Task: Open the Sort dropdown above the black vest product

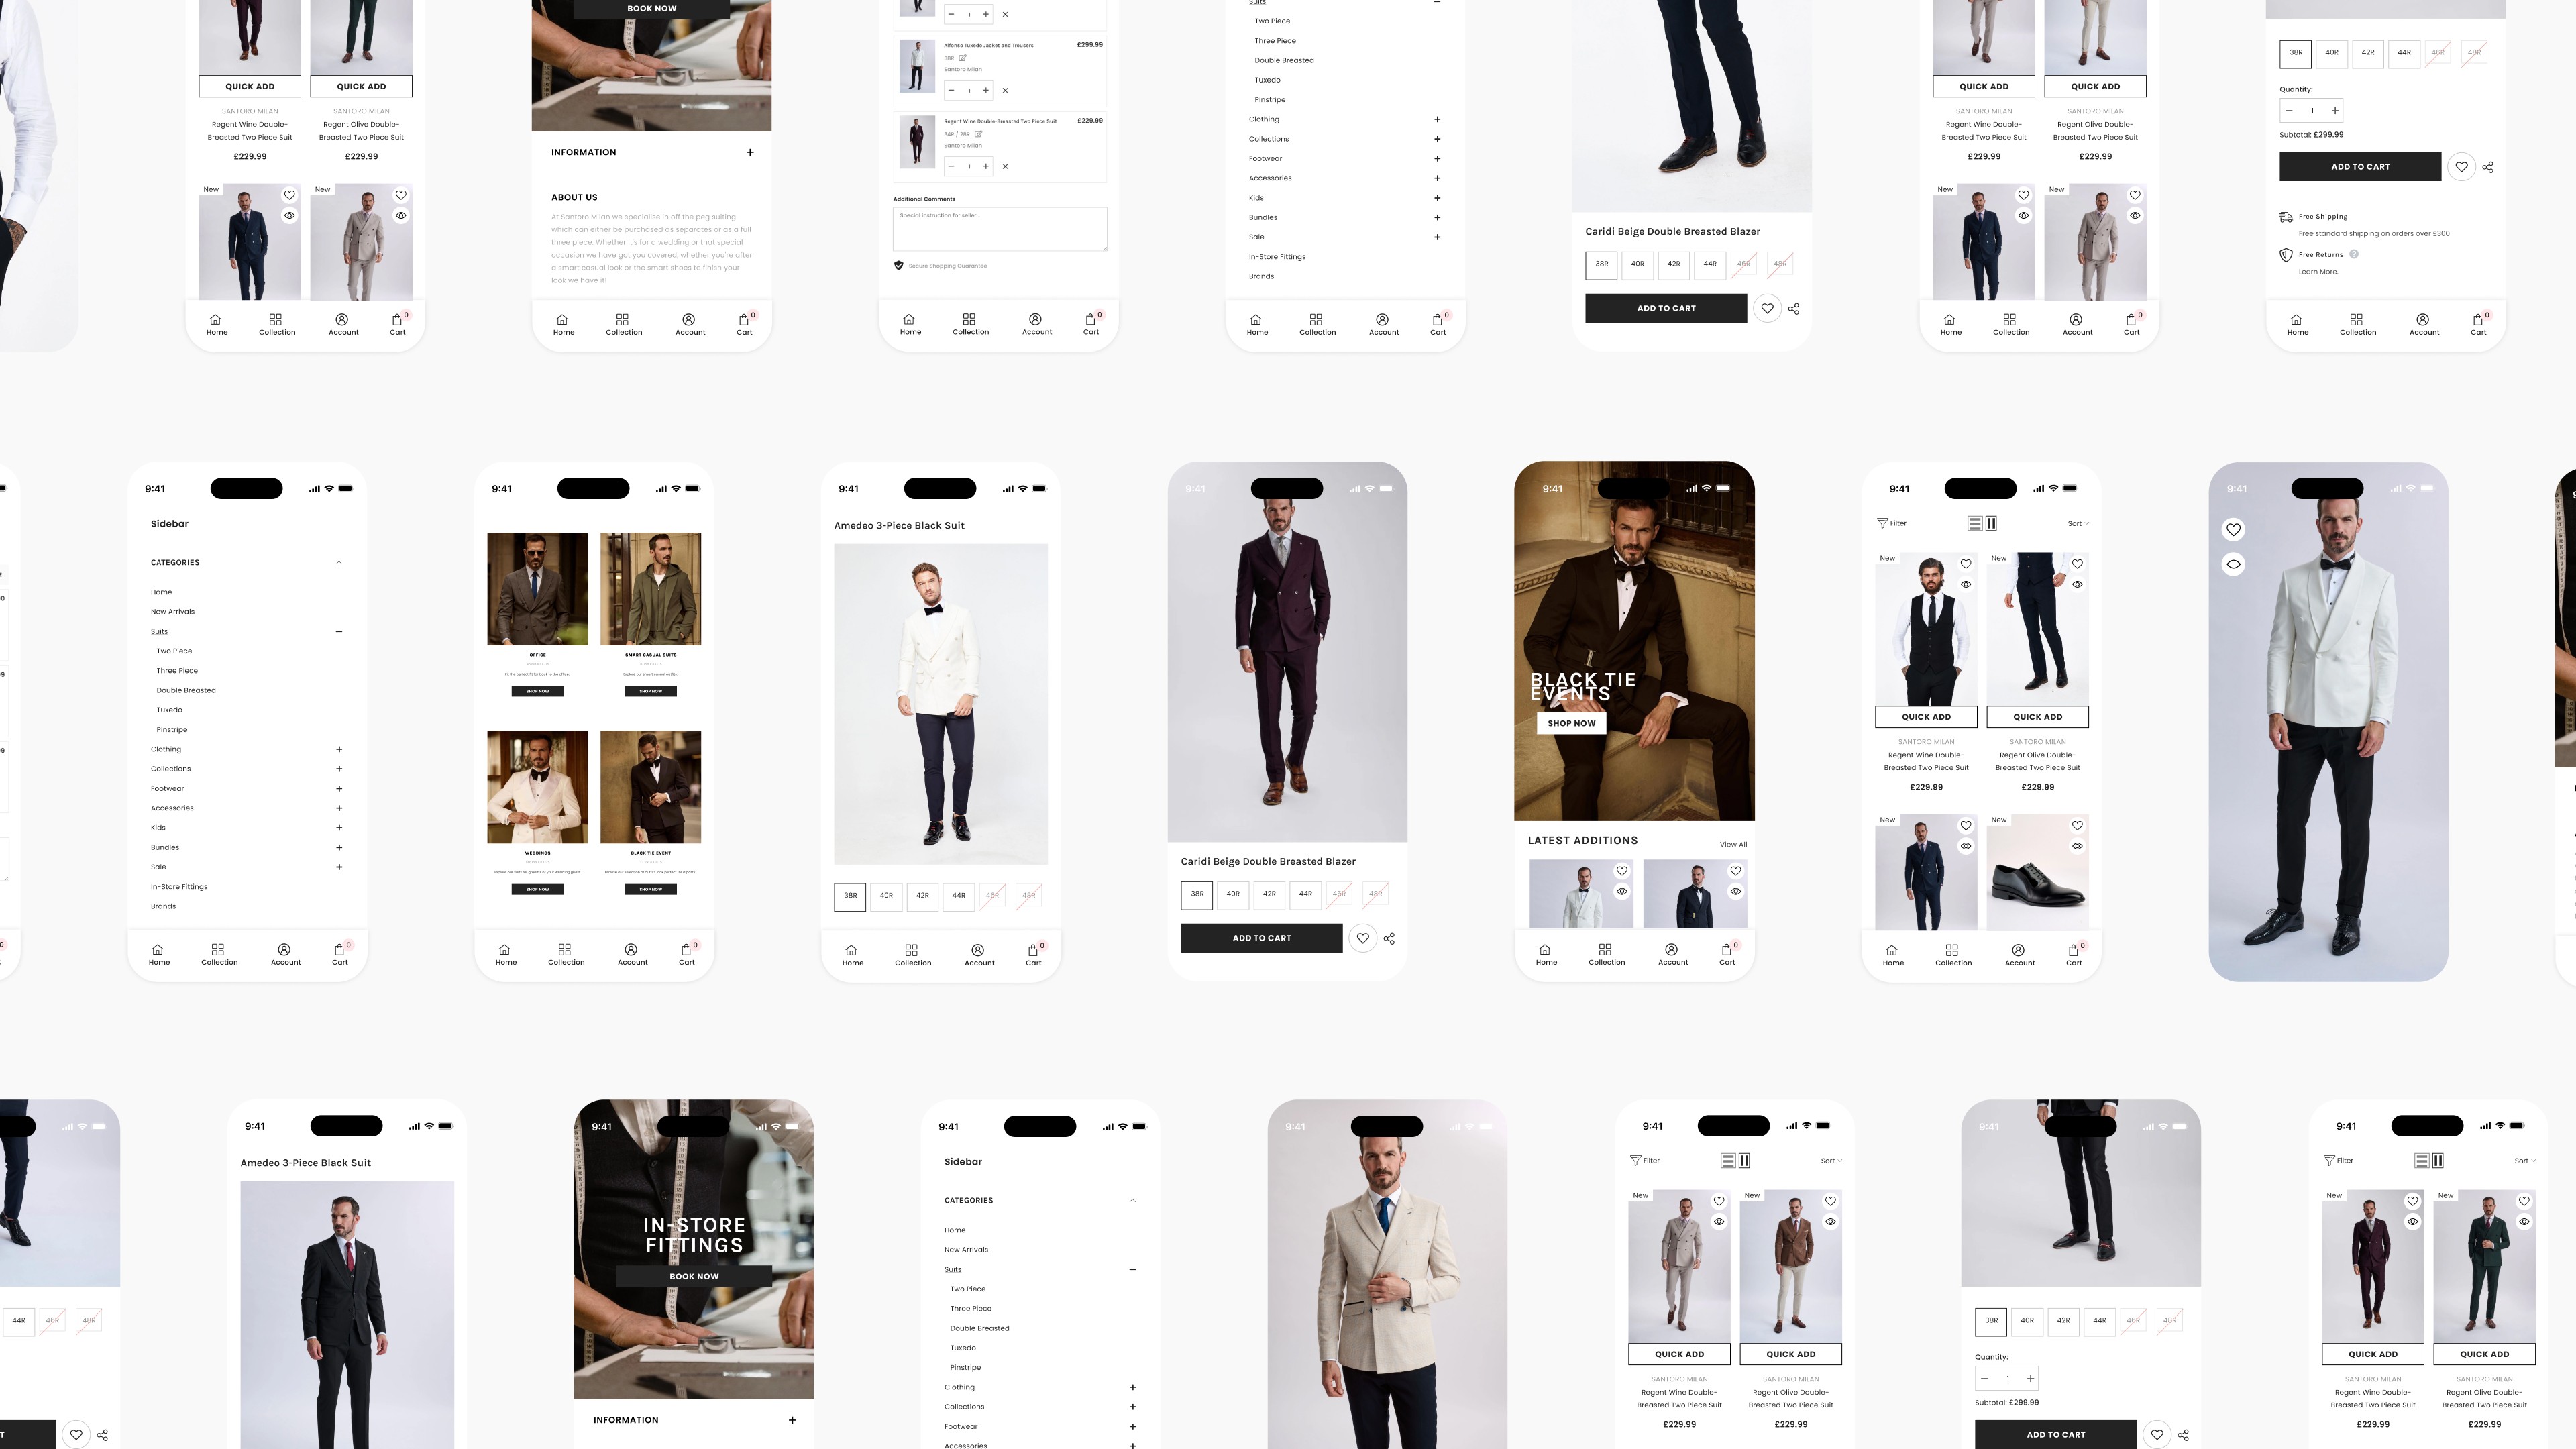Action: pos(2078,523)
